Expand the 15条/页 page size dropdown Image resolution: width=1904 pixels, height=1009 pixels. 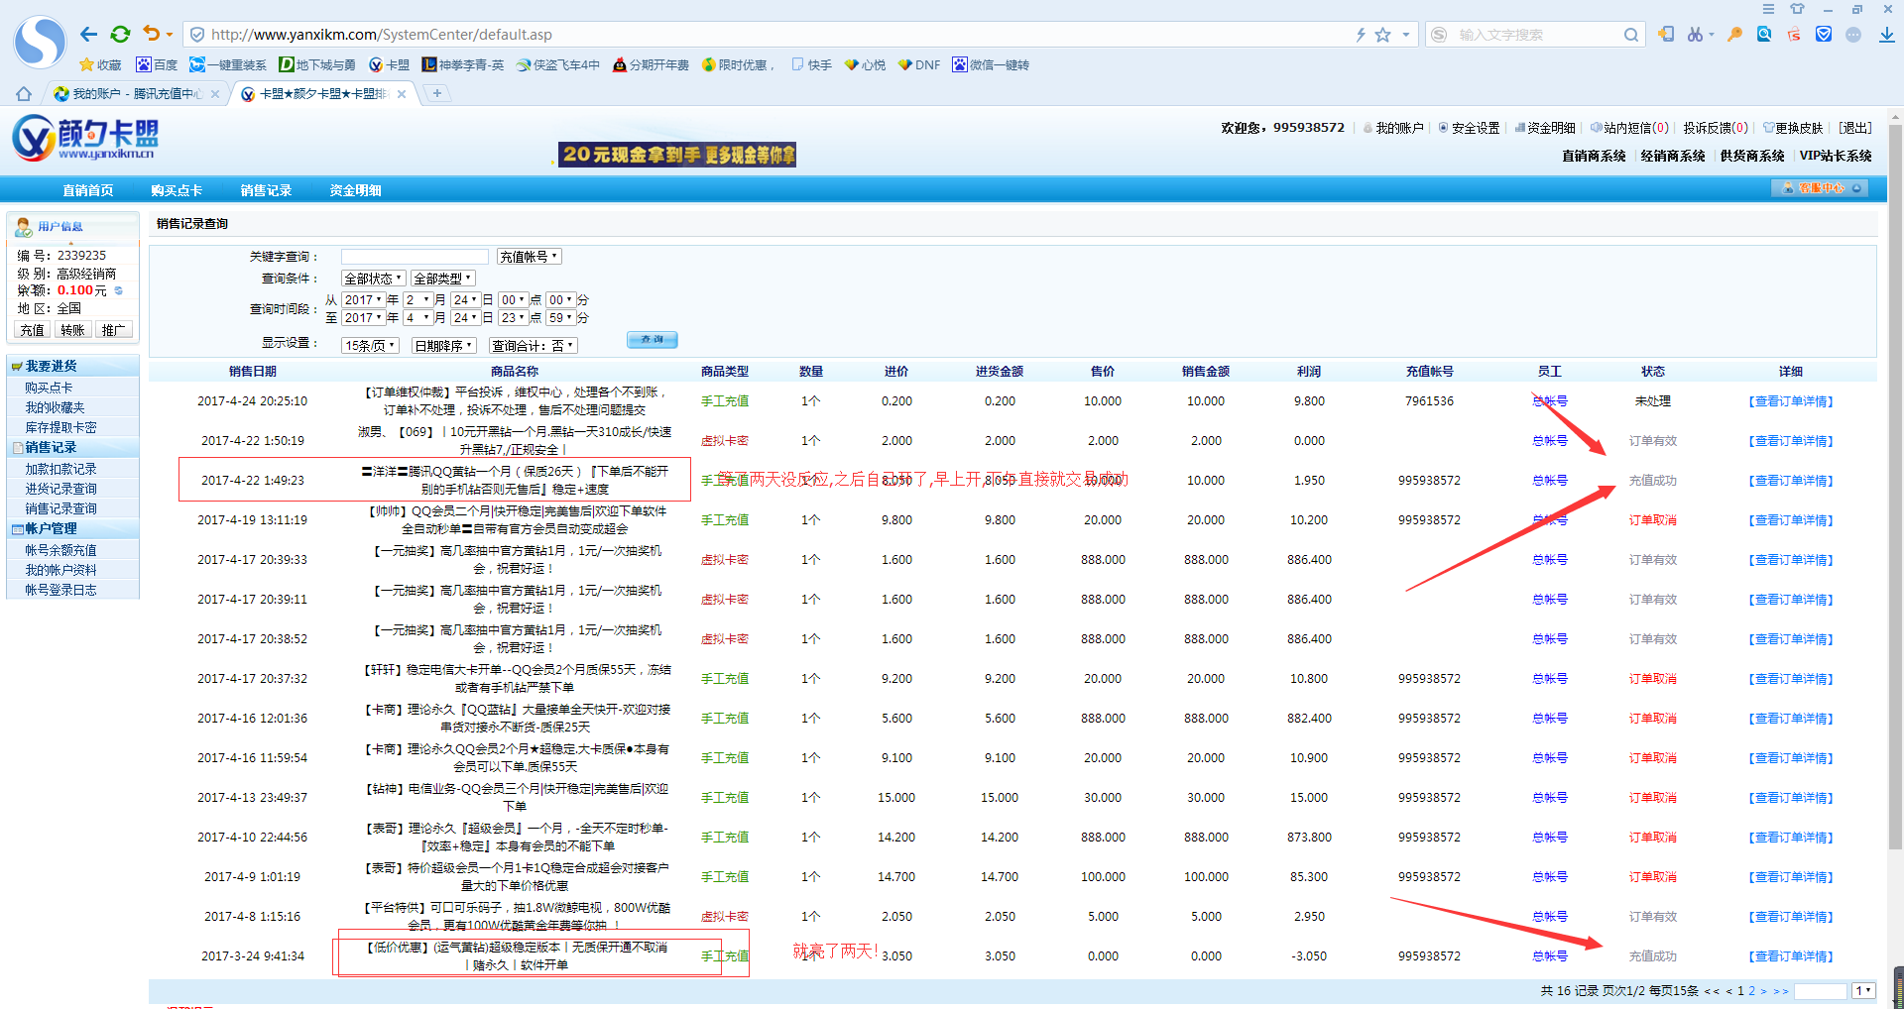point(370,346)
